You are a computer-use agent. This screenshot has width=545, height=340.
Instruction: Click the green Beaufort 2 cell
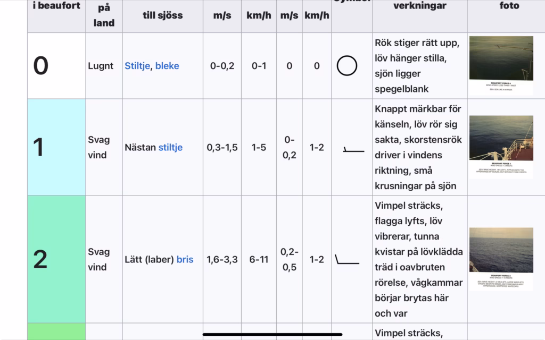(56, 259)
